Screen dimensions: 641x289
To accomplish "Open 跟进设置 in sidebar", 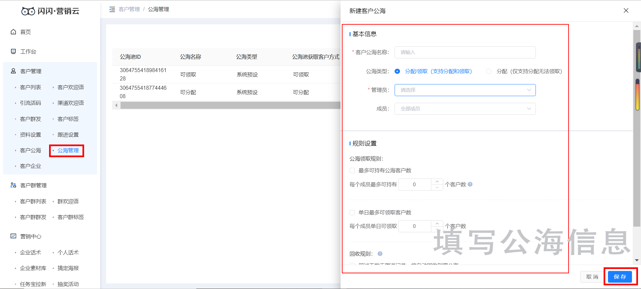I will [68, 134].
